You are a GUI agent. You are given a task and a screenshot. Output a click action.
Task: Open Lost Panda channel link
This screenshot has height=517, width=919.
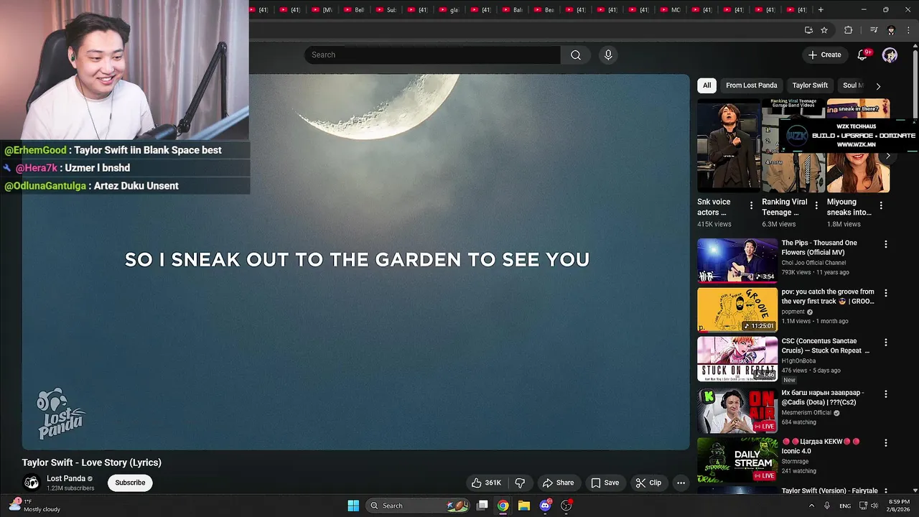coord(66,479)
